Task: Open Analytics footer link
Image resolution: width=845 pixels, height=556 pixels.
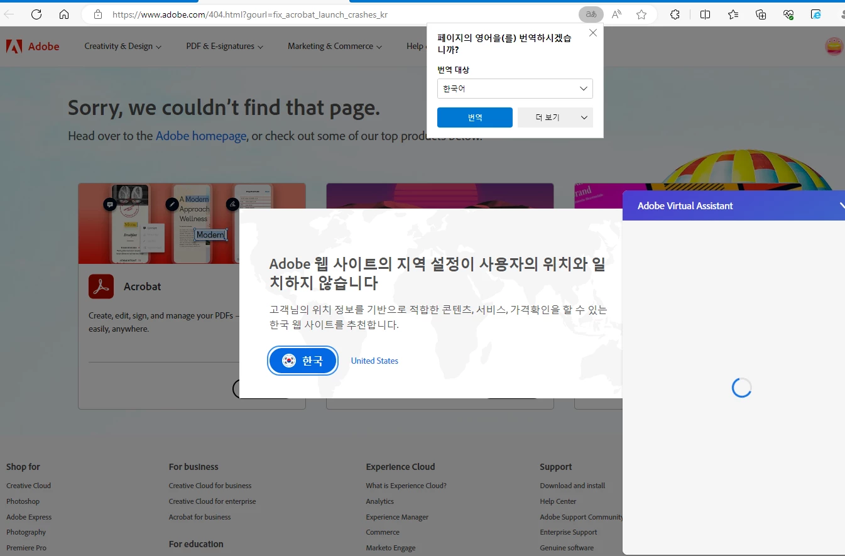Action: click(380, 501)
